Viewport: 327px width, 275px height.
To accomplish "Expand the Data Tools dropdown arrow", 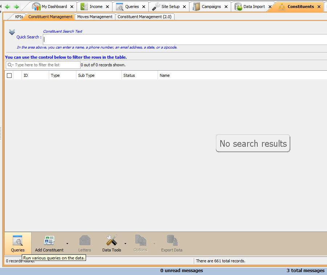I will click(125, 243).
